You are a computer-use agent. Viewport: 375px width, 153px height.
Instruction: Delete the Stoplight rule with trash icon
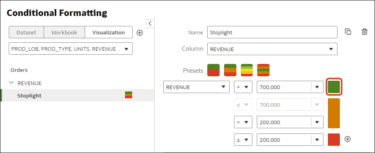click(x=365, y=32)
